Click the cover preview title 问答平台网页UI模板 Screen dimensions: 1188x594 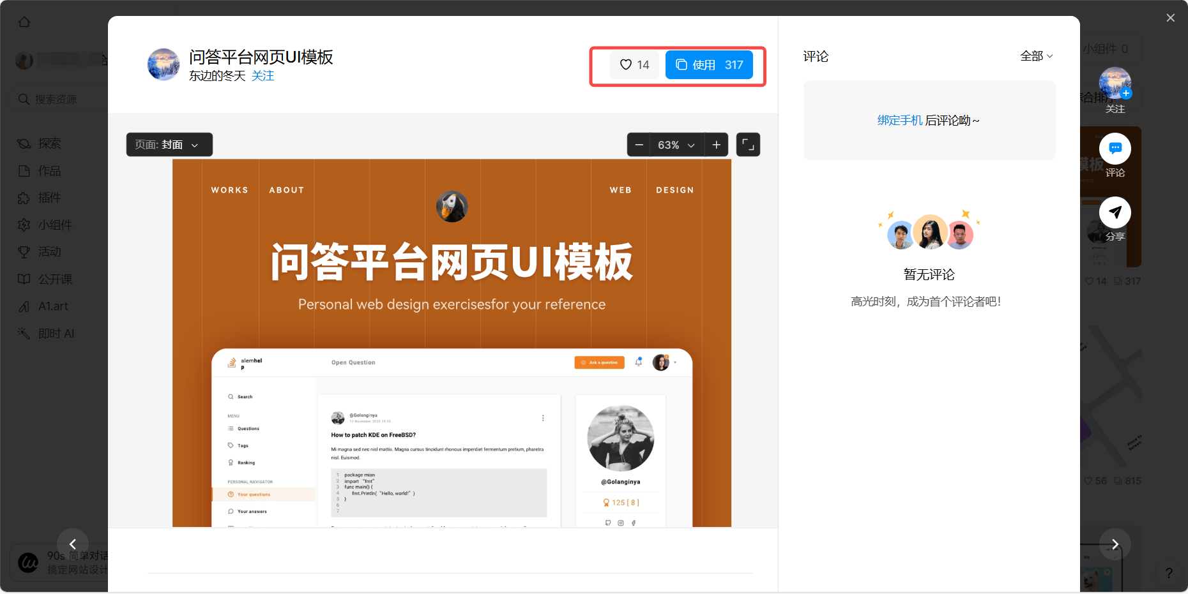452,262
